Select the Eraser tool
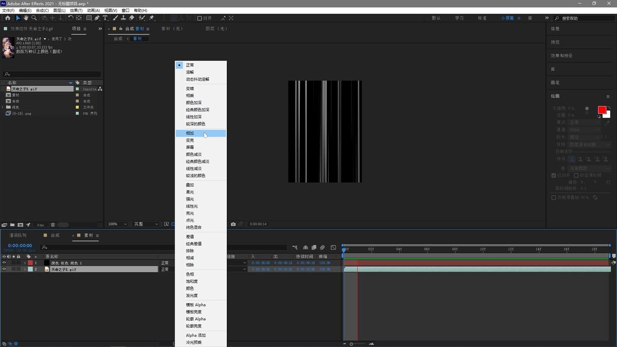Viewport: 617px width, 347px height. (x=132, y=18)
